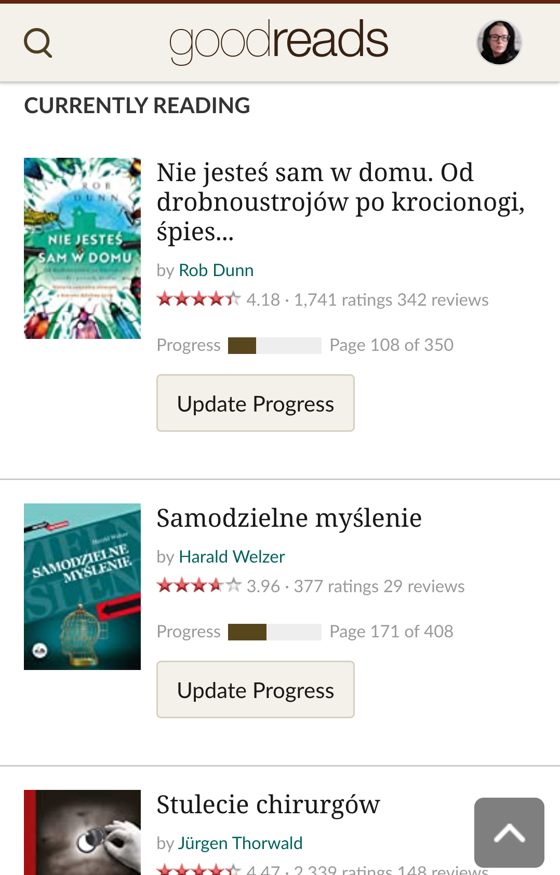560x875 pixels.
Task: Click the progress bar for page 108 of 350
Action: (x=275, y=345)
